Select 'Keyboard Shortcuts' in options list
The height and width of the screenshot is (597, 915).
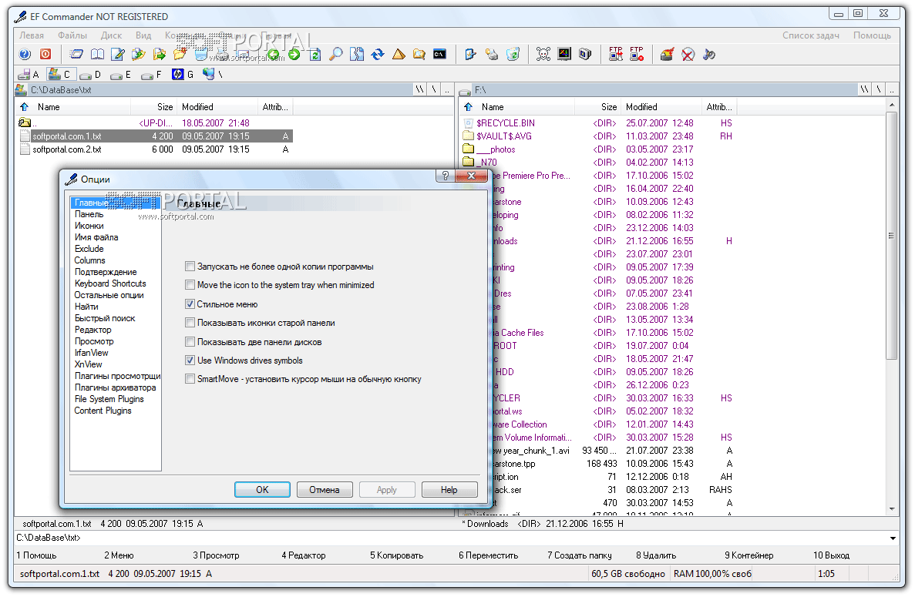pos(110,283)
